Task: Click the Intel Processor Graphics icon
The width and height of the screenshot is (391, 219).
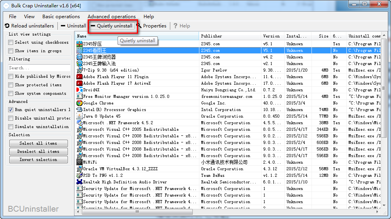Action: pyautogui.click(x=79, y=109)
